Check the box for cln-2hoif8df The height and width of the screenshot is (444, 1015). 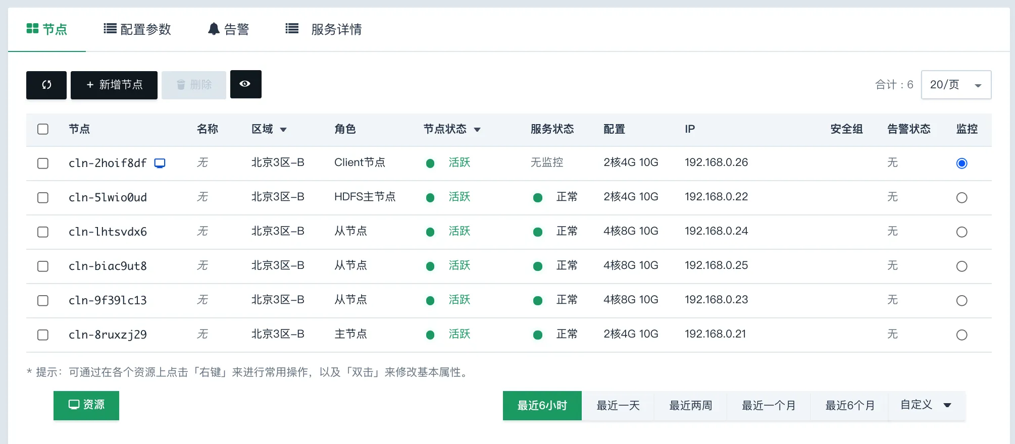click(43, 163)
